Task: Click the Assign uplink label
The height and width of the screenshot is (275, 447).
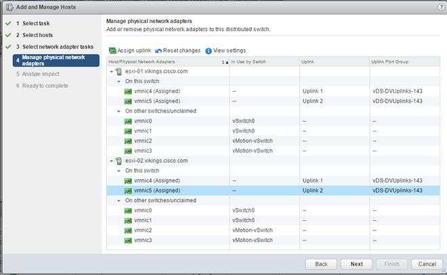Action: 134,51
